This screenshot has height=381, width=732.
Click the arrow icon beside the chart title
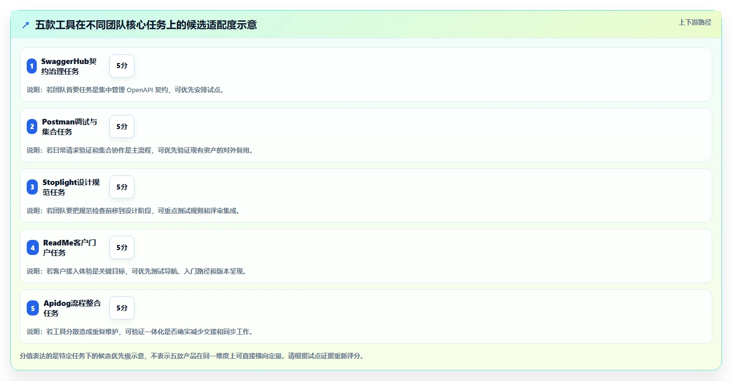coord(26,25)
